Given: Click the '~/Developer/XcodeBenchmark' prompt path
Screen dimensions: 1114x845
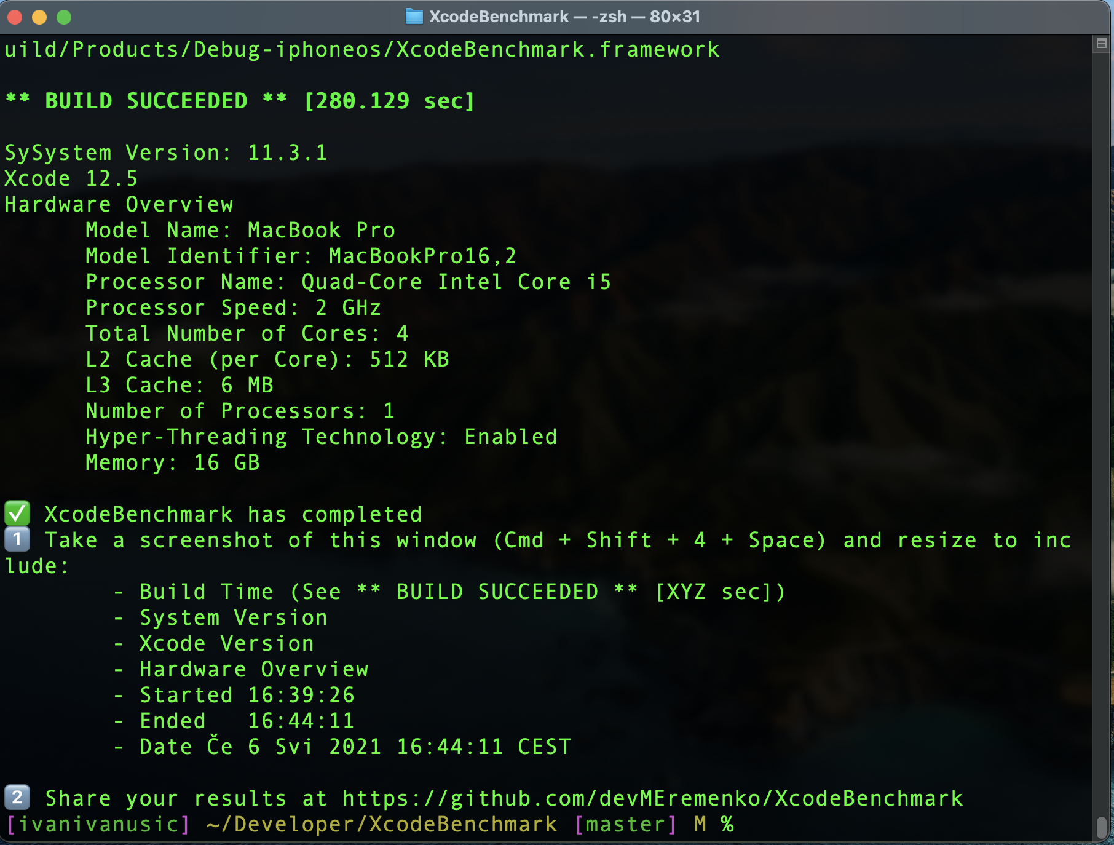Looking at the screenshot, I should click(x=382, y=824).
